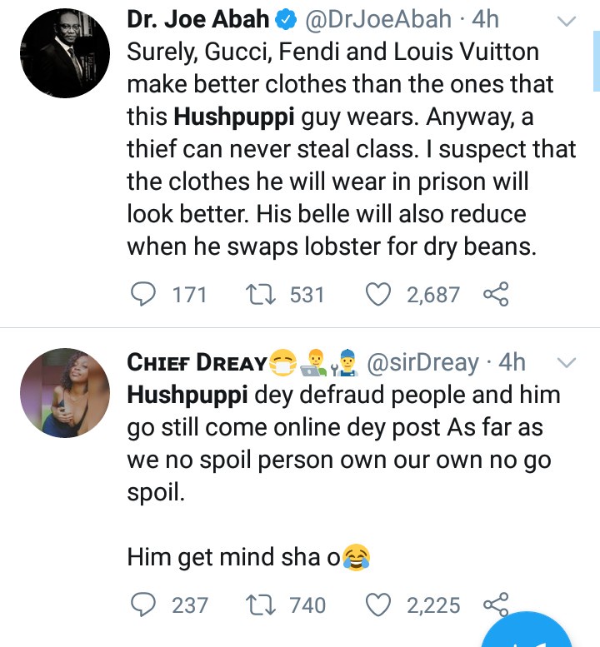Viewport: 600px width, 647px height.
Task: Select the Chief Dreay display name
Action: pyautogui.click(x=197, y=362)
